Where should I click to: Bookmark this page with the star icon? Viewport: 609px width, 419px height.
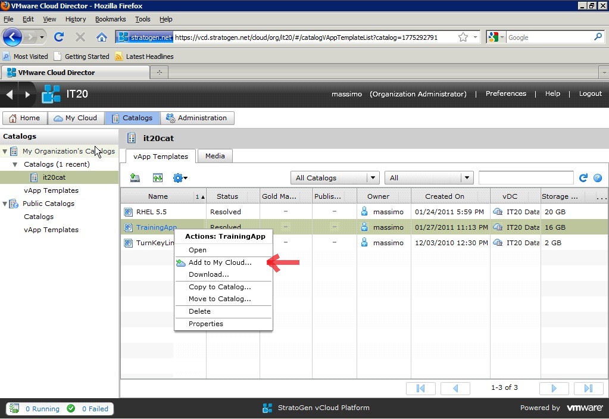point(463,37)
